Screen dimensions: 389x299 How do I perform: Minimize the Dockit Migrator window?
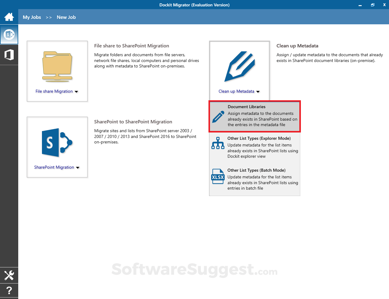coord(360,5)
